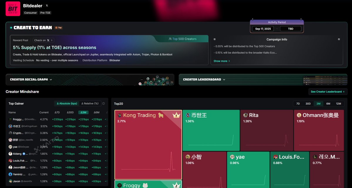Open Rita tile in treemap

[x=267, y=130]
